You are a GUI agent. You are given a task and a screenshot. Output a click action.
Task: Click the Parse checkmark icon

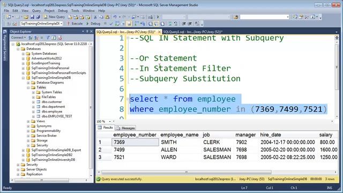111,24
